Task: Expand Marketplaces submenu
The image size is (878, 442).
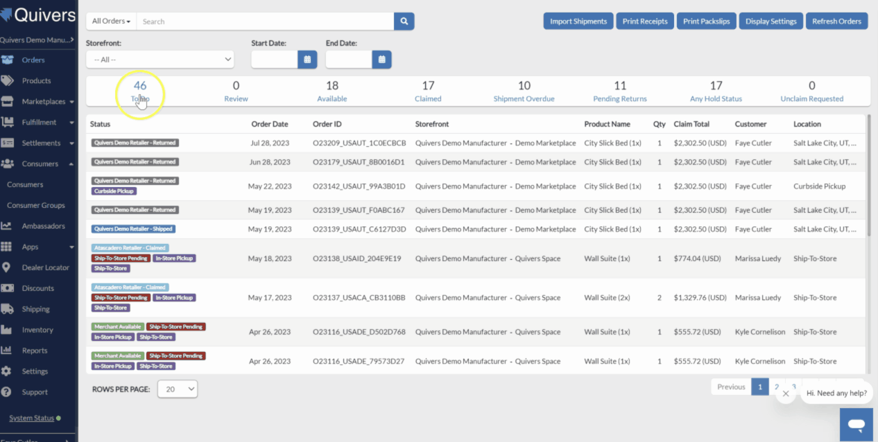Action: 71,102
